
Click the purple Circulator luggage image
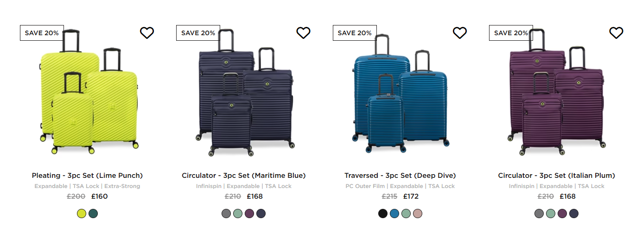557,92
